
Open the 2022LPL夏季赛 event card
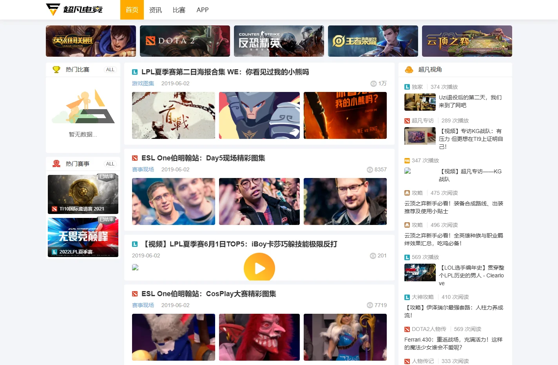click(x=83, y=237)
